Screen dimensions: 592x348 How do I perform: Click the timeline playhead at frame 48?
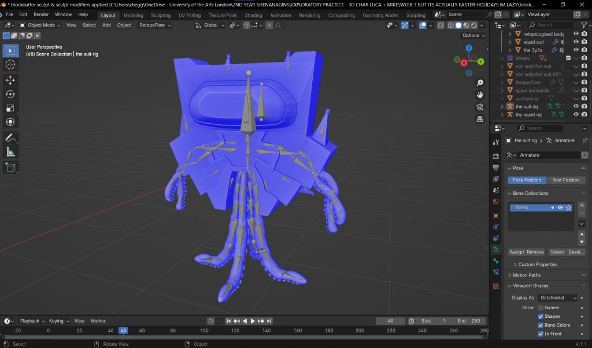click(x=123, y=331)
